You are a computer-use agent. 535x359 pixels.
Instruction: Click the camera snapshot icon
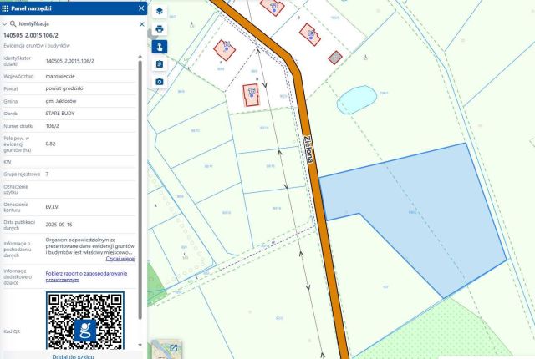pos(160,82)
